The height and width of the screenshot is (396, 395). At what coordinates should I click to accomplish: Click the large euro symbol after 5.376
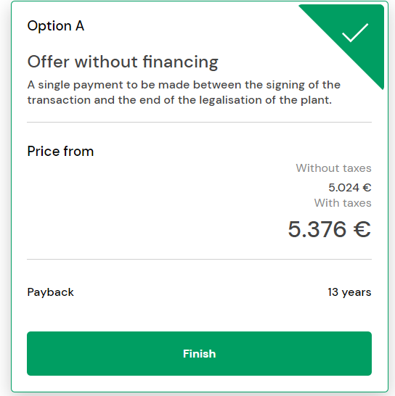(362, 229)
